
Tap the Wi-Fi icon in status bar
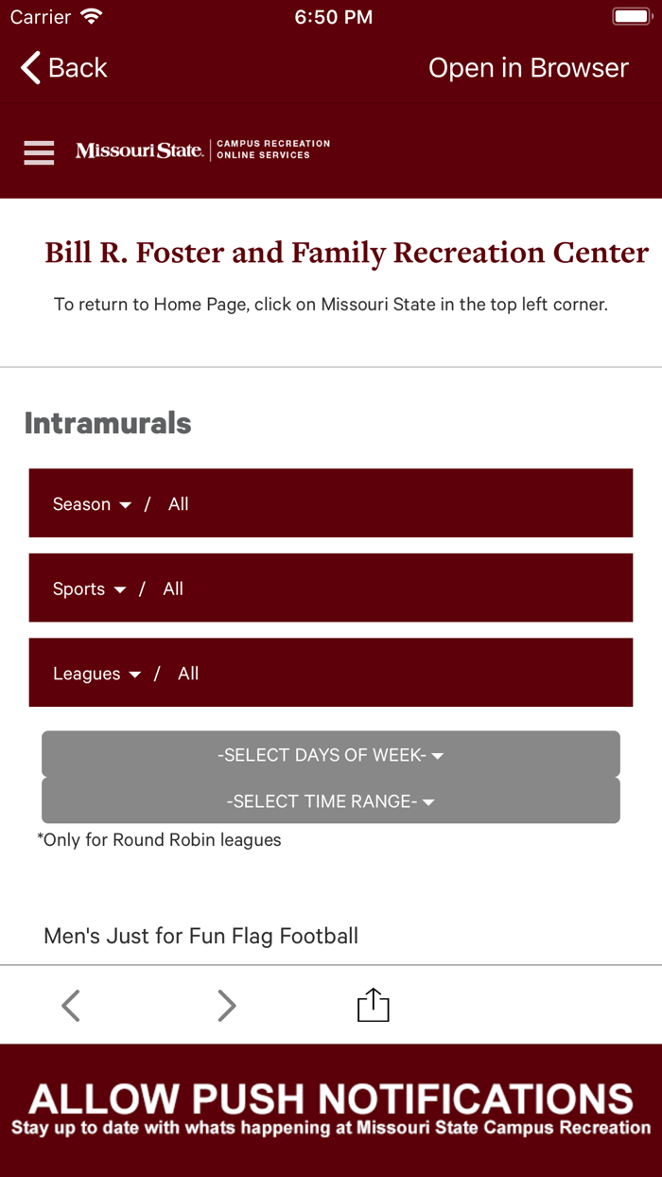point(92,17)
